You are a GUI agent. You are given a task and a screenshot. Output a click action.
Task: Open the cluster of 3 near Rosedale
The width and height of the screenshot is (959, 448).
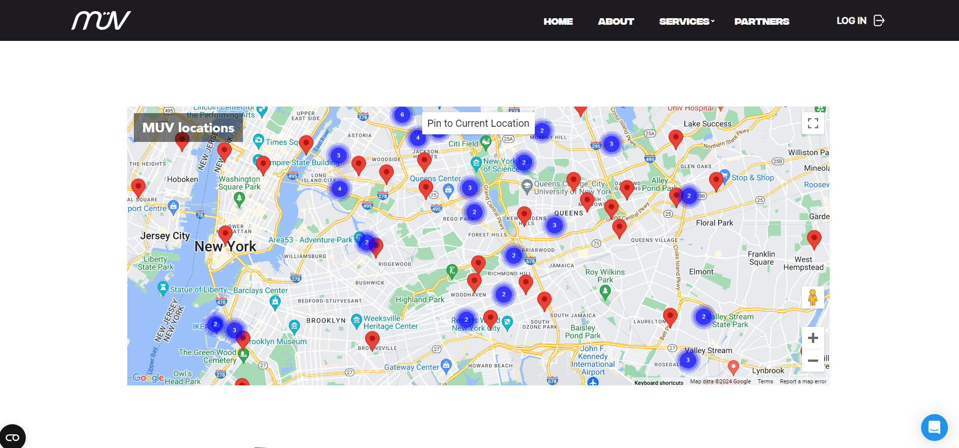click(x=688, y=360)
